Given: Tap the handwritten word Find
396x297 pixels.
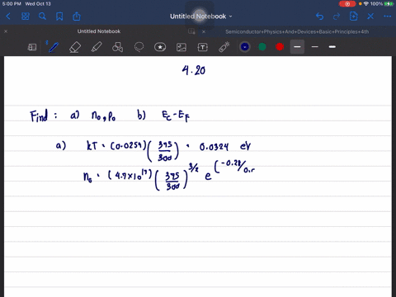Looking at the screenshot, I should click(39, 115).
